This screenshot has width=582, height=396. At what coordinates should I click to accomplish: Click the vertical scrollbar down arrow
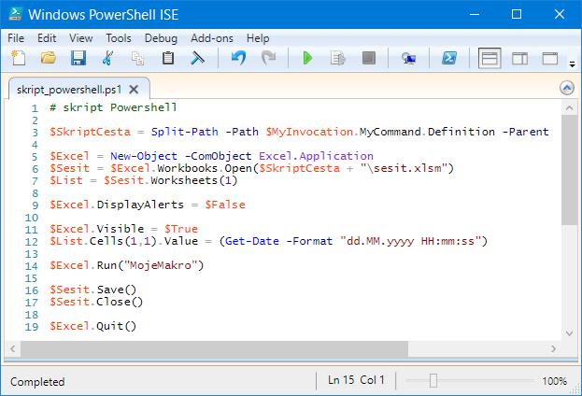tap(569, 333)
